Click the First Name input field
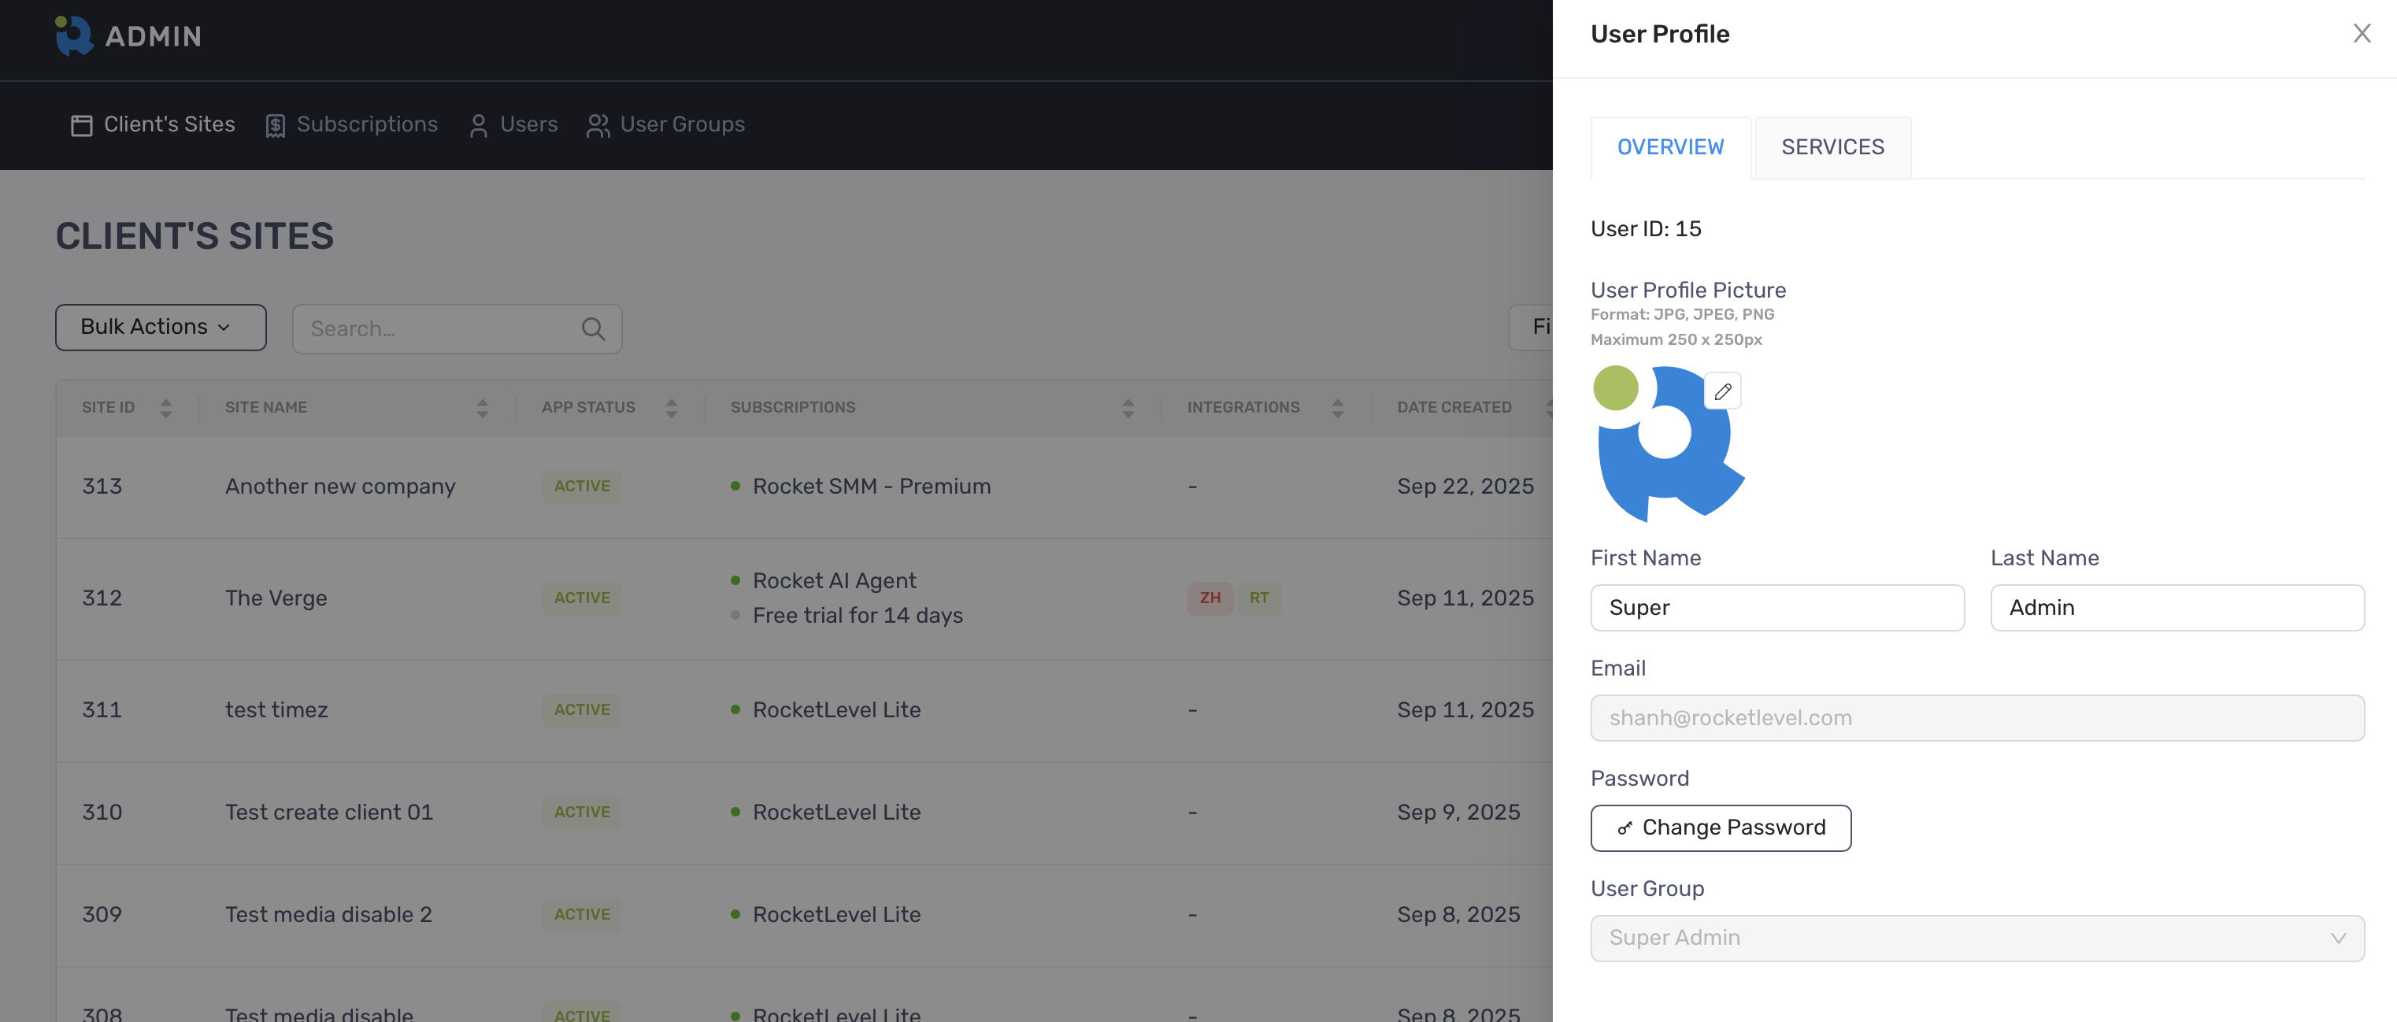This screenshot has height=1022, width=2397. [x=1776, y=608]
